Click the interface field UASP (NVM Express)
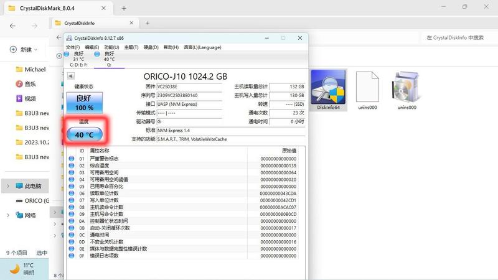 (189, 104)
